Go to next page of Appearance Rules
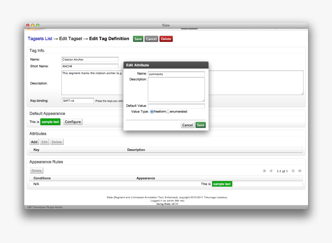The height and width of the screenshot is (243, 332). coord(293,171)
